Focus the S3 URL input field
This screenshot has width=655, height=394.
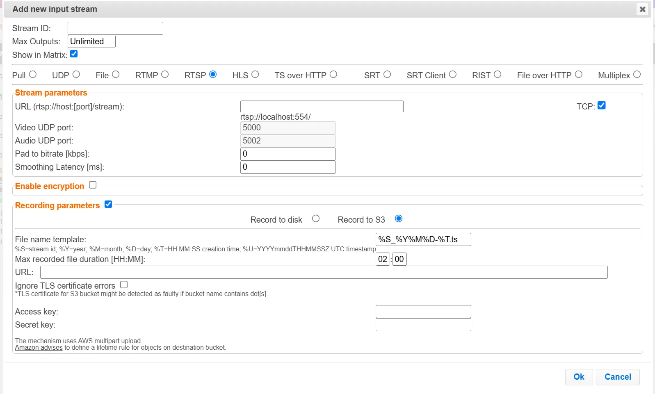coord(324,272)
